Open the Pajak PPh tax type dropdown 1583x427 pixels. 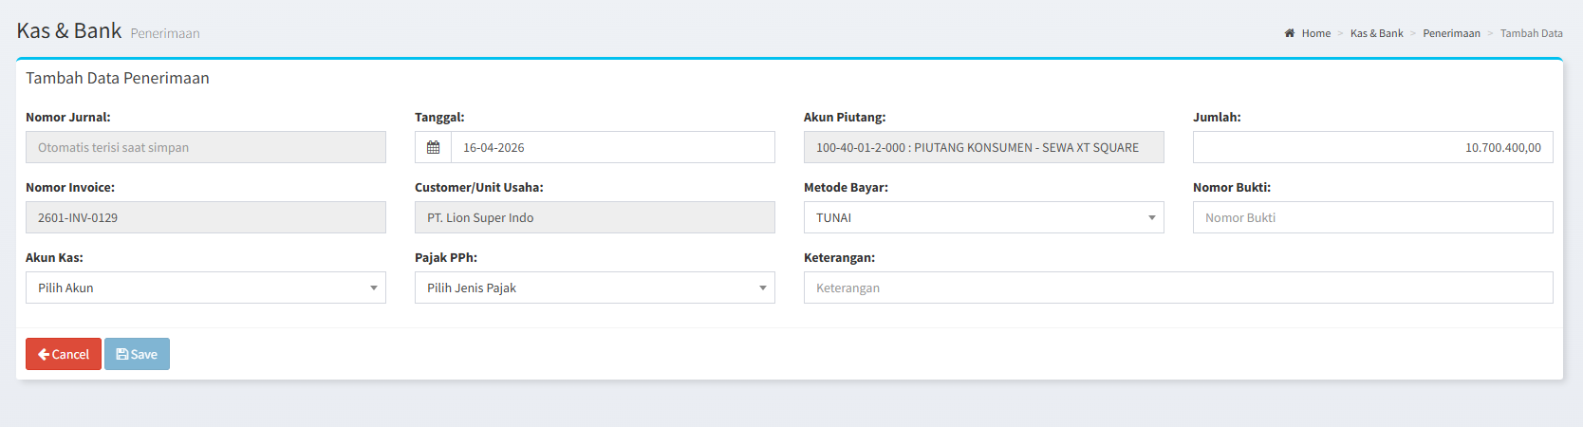pos(595,288)
